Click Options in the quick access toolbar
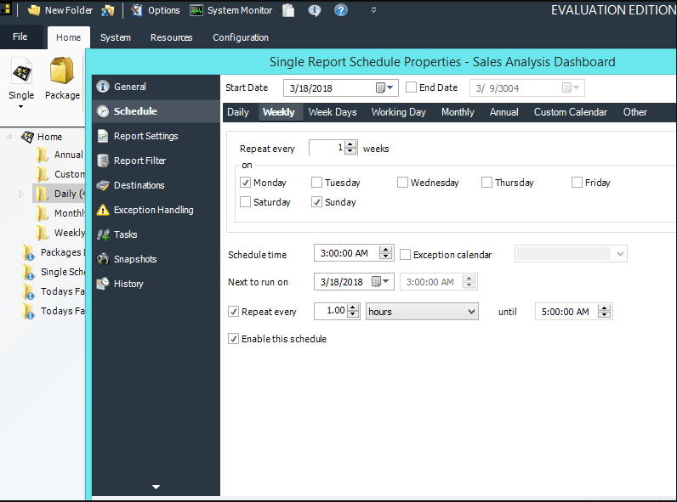The height and width of the screenshot is (502, 677). point(156,10)
